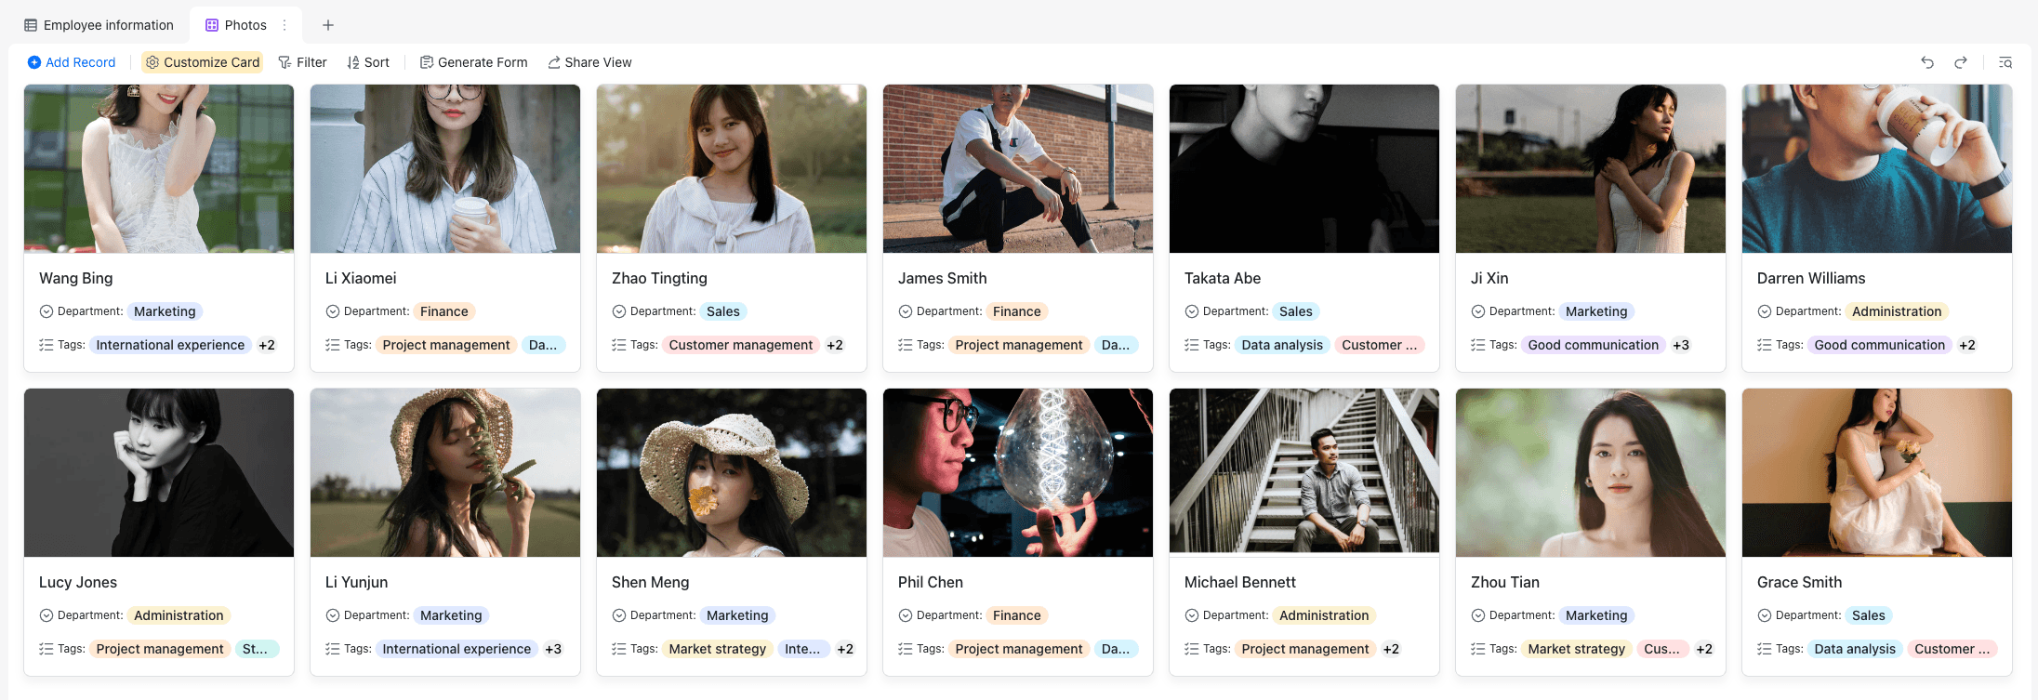Open the Sort options
The height and width of the screenshot is (700, 2038).
coord(368,62)
